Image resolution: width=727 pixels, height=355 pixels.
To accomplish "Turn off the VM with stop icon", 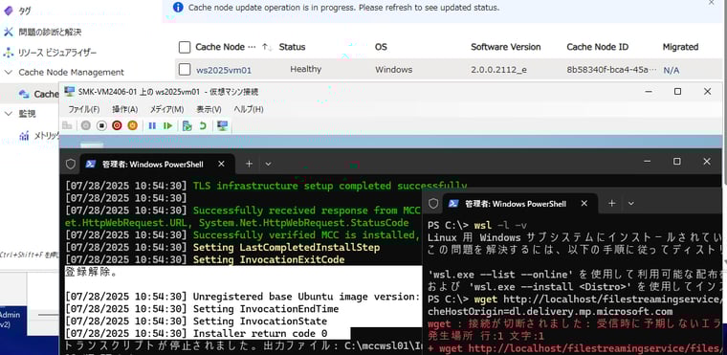I will coord(101,125).
